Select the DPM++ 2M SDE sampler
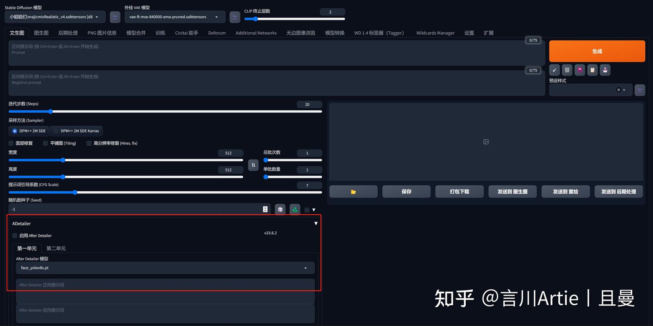 29,131
